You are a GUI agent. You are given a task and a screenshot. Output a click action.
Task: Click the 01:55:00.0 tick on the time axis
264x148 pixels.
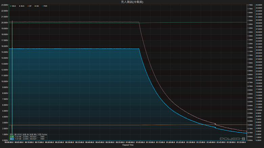click(x=241, y=142)
